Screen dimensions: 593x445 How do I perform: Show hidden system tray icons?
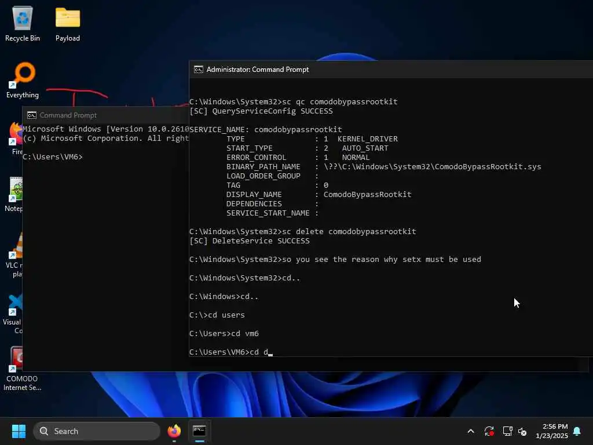[471, 431]
